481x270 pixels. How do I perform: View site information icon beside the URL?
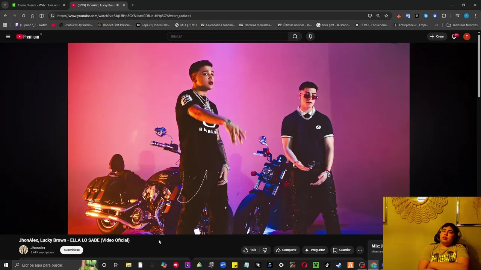52,16
